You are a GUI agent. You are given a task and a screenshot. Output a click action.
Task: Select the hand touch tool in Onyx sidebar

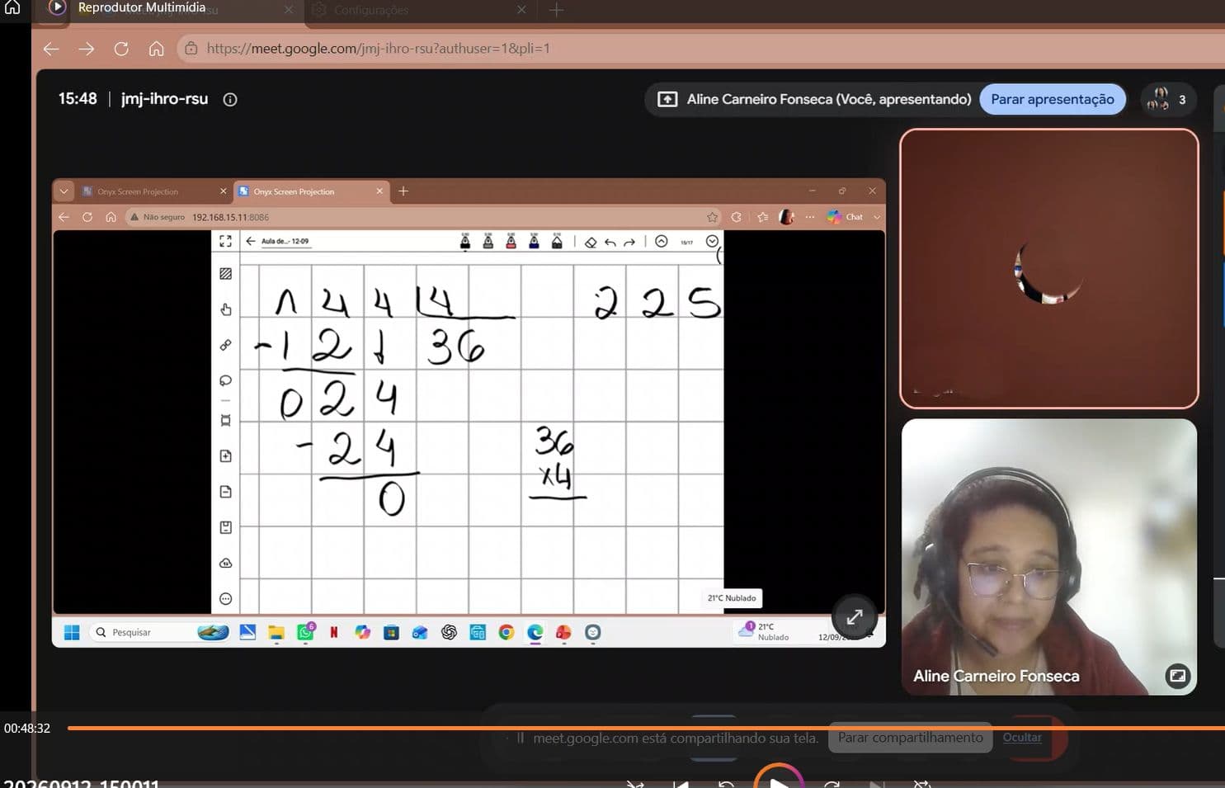click(x=225, y=309)
